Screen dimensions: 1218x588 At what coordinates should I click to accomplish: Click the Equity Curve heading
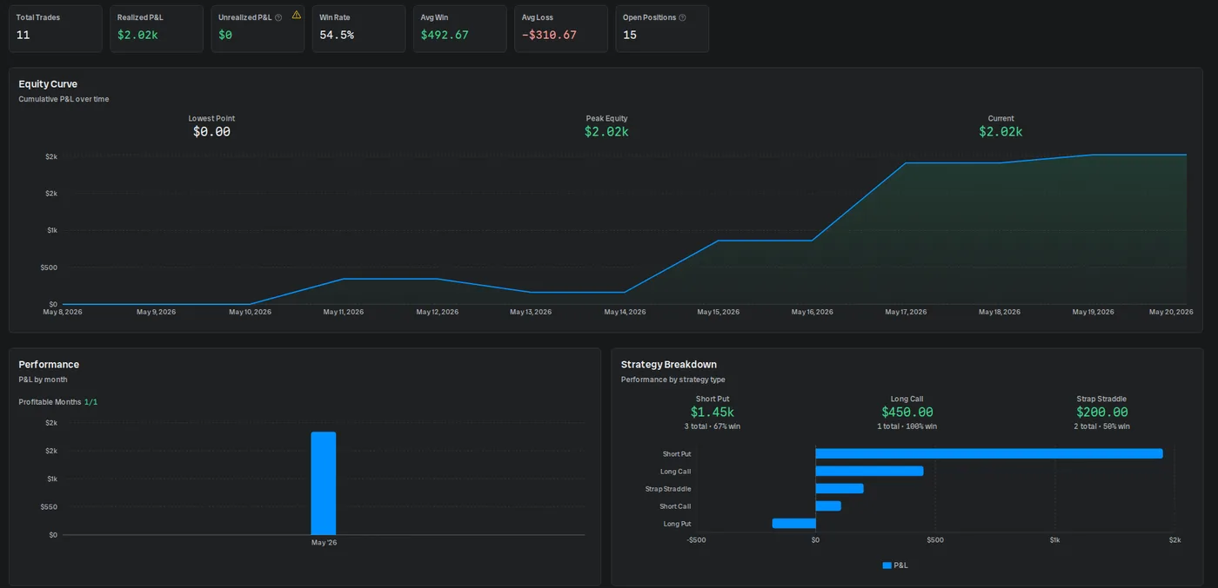point(48,84)
